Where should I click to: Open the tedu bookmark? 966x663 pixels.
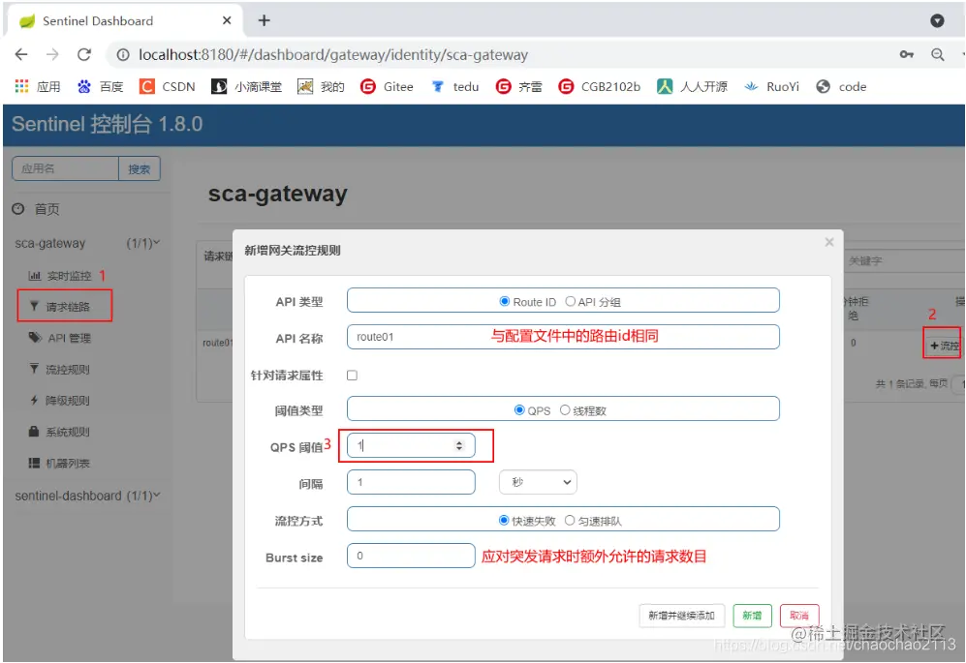(455, 87)
